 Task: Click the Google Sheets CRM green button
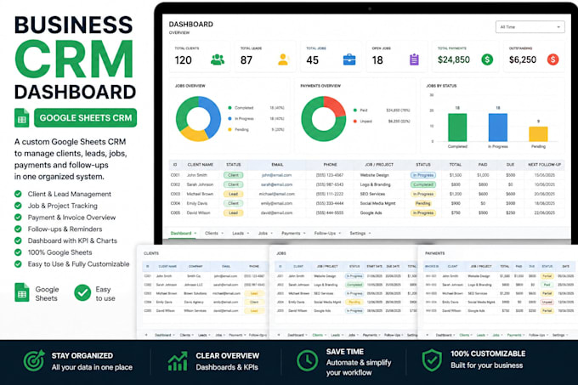click(86, 118)
